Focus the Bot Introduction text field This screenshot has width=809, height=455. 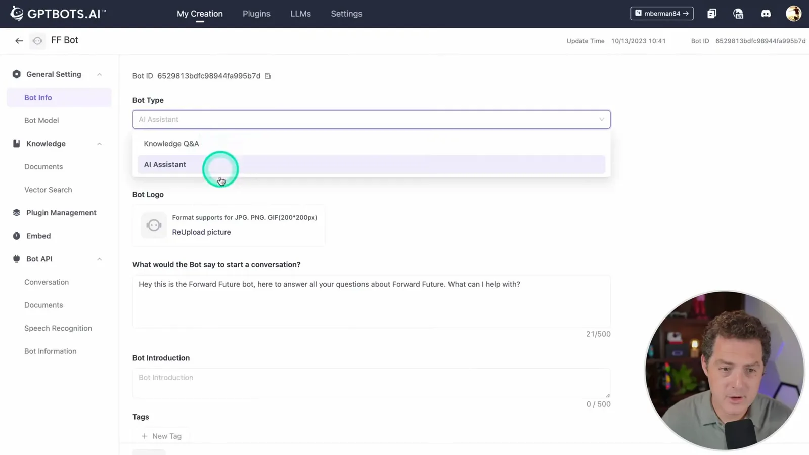pyautogui.click(x=371, y=383)
